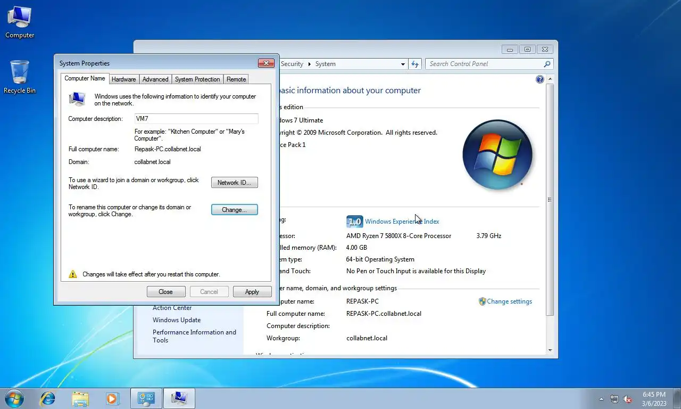This screenshot has height=409, width=681.
Task: Click the shield icon next to Change settings
Action: pyautogui.click(x=482, y=301)
